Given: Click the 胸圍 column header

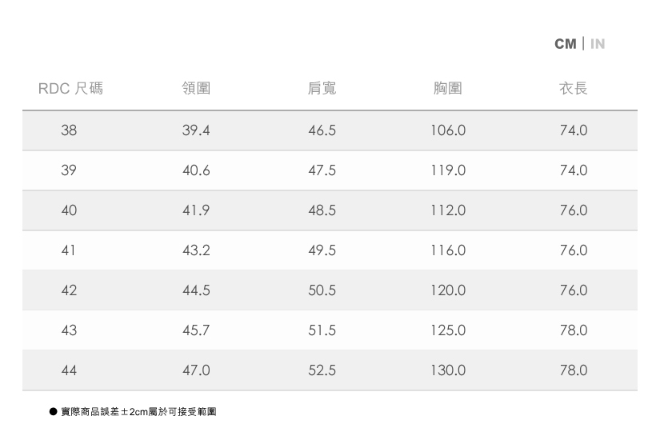Looking at the screenshot, I should (447, 88).
